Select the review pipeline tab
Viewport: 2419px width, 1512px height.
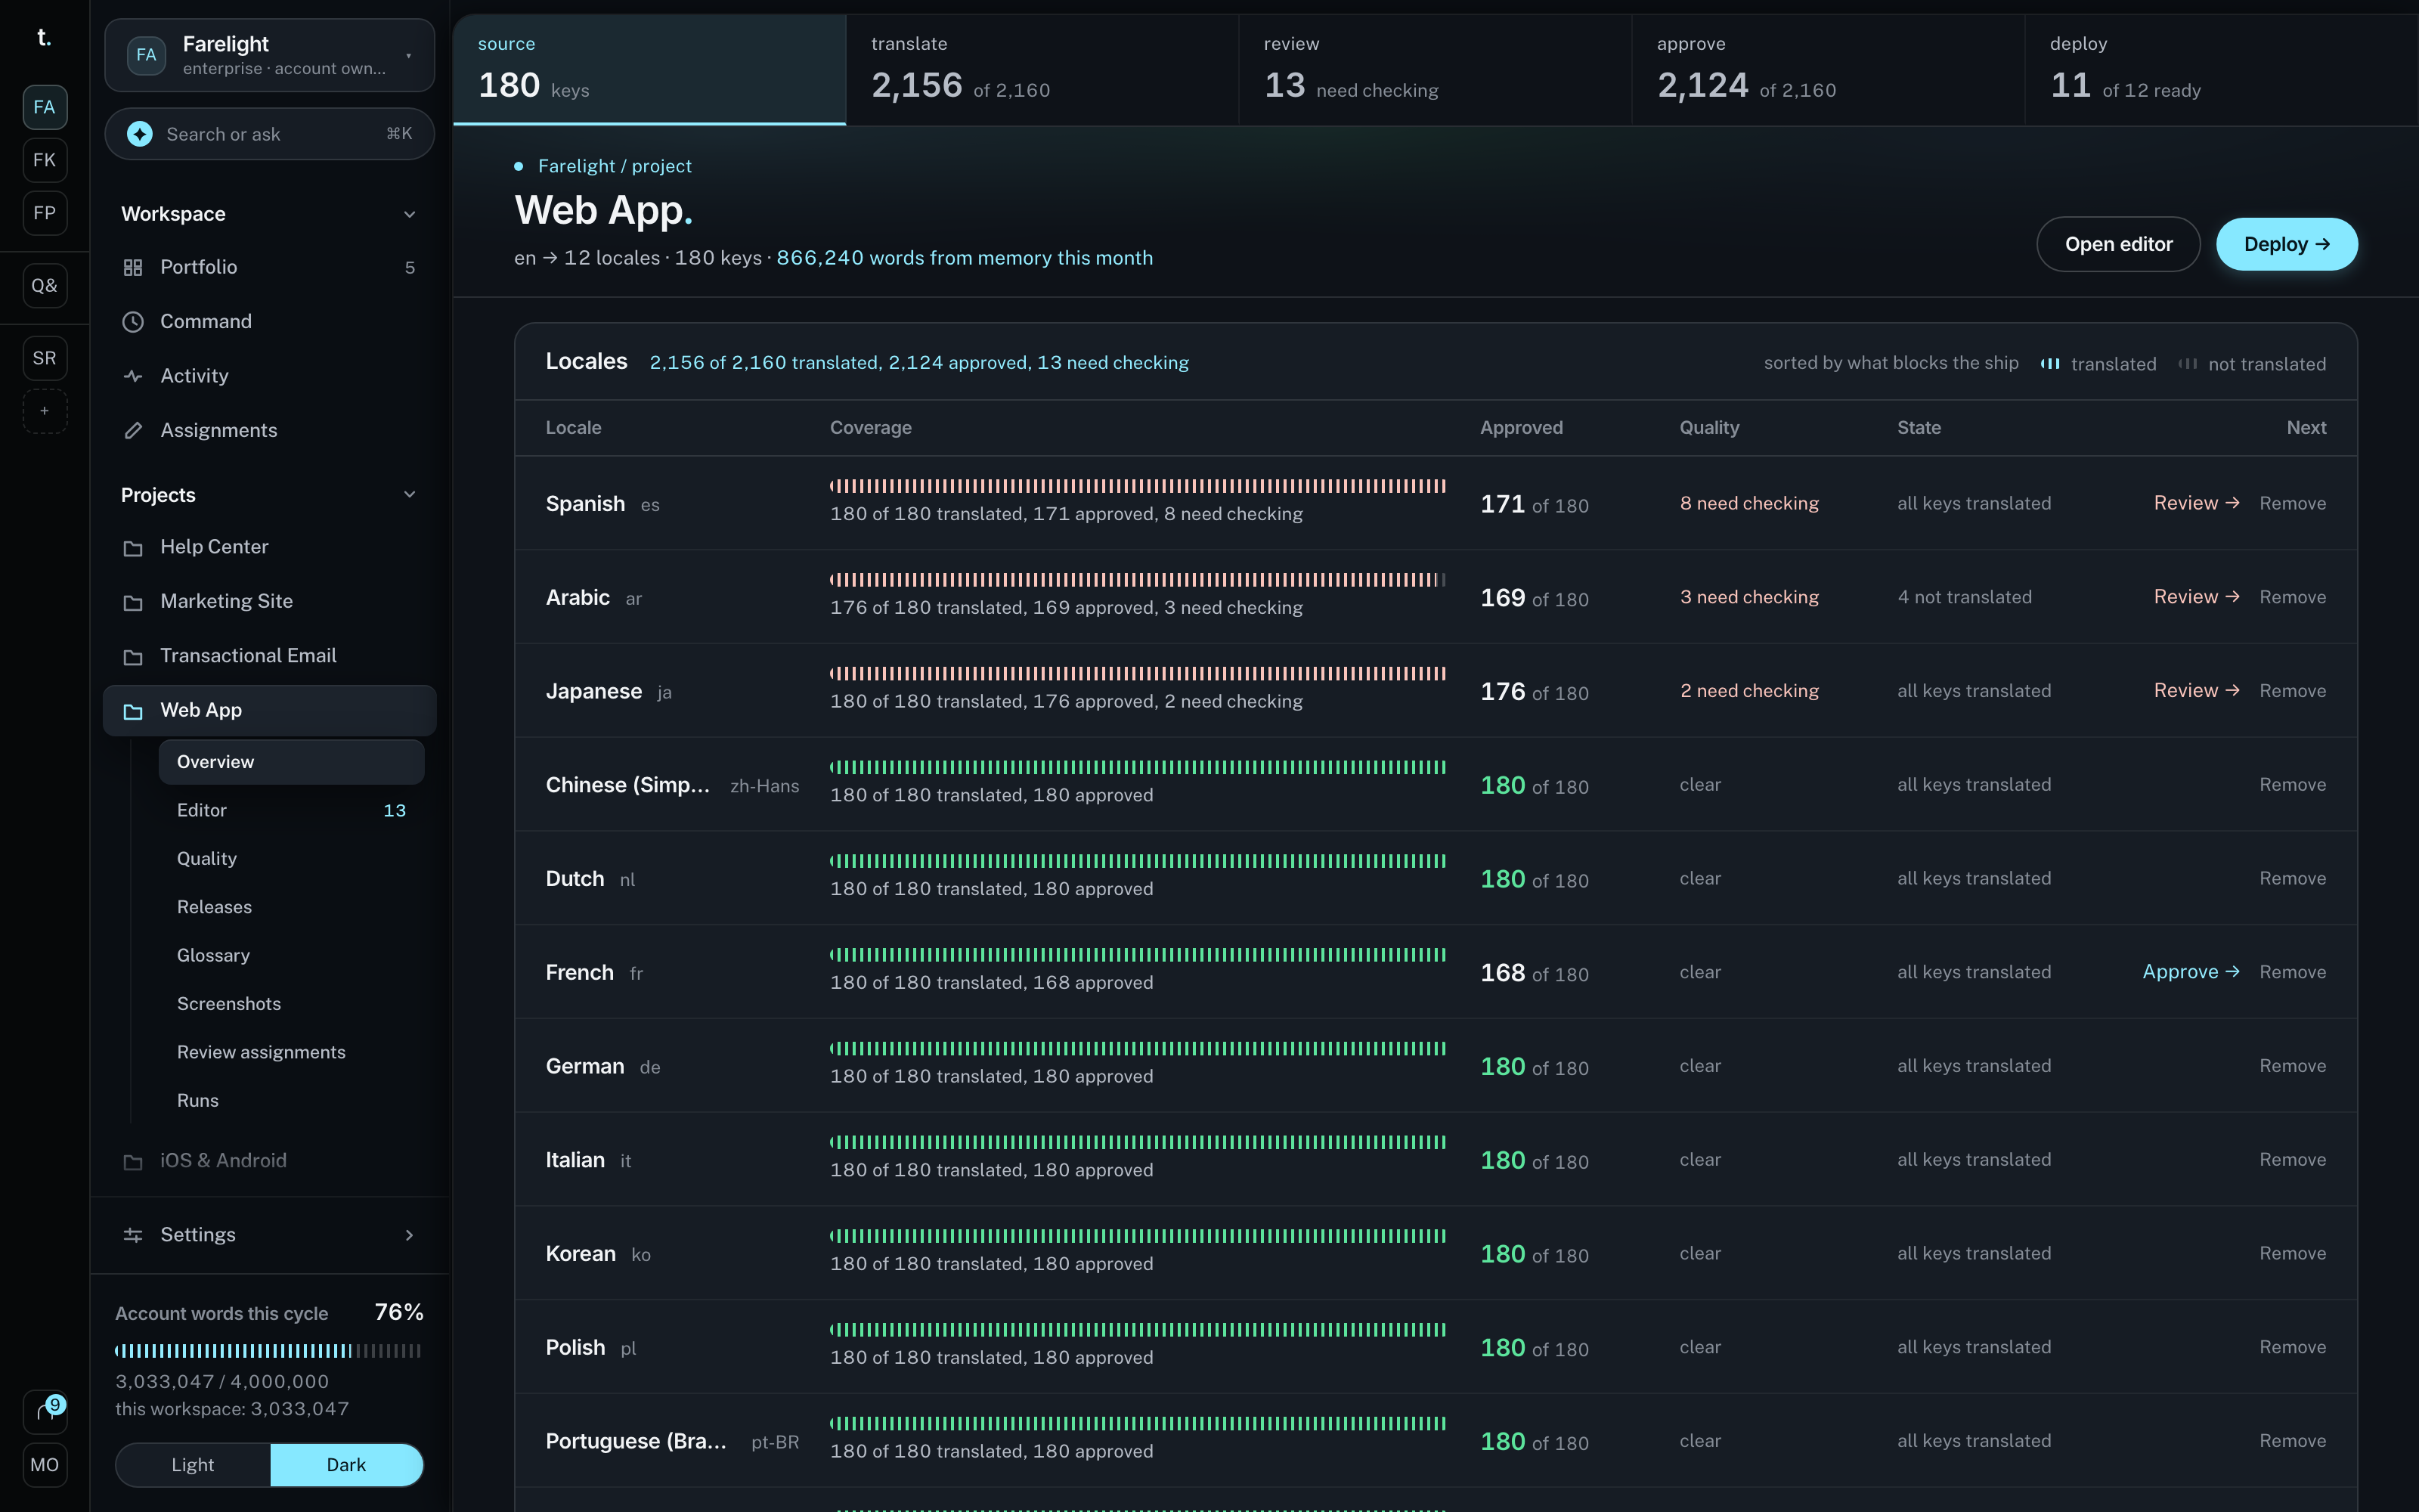1436,70
